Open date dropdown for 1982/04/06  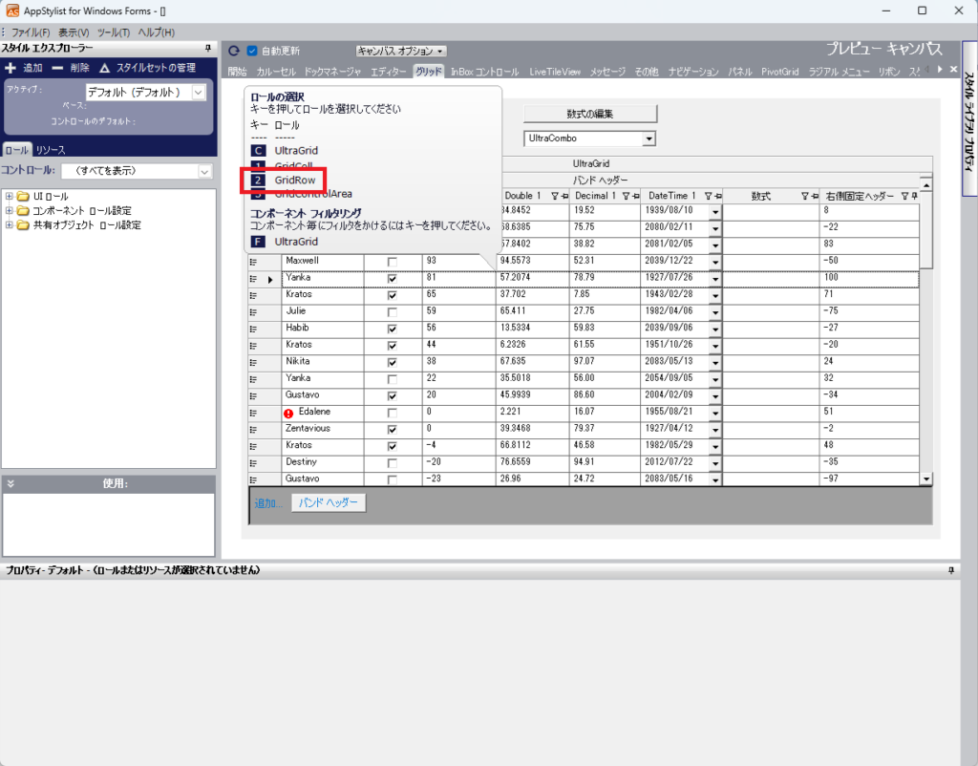[x=715, y=312]
